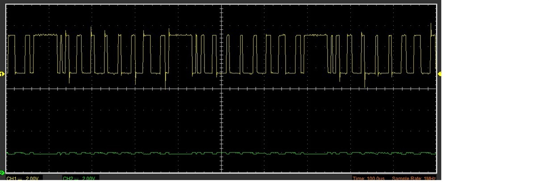Select the green CH2 ground level marker
The width and height of the screenshot is (549, 182).
point(2,173)
